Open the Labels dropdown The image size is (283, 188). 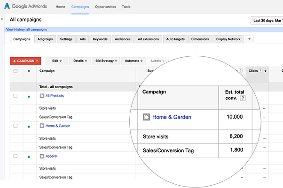157,61
